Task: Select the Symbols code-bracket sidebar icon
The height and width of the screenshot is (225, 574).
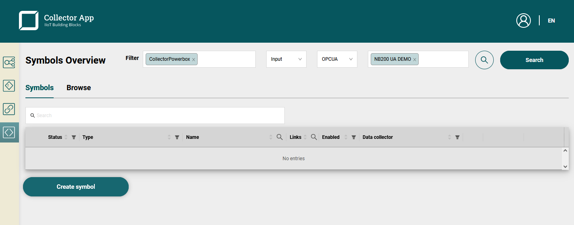Action: click(x=9, y=132)
